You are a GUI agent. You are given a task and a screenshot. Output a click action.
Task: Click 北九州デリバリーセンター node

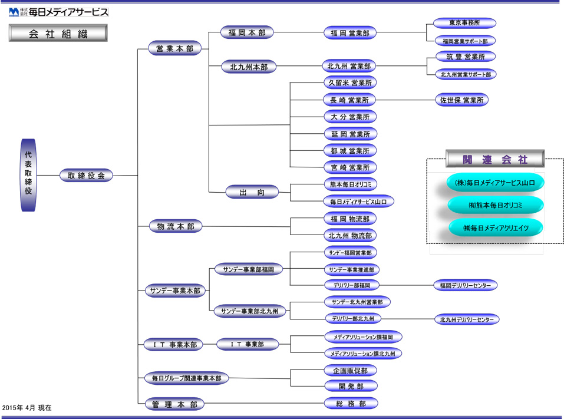(x=467, y=319)
